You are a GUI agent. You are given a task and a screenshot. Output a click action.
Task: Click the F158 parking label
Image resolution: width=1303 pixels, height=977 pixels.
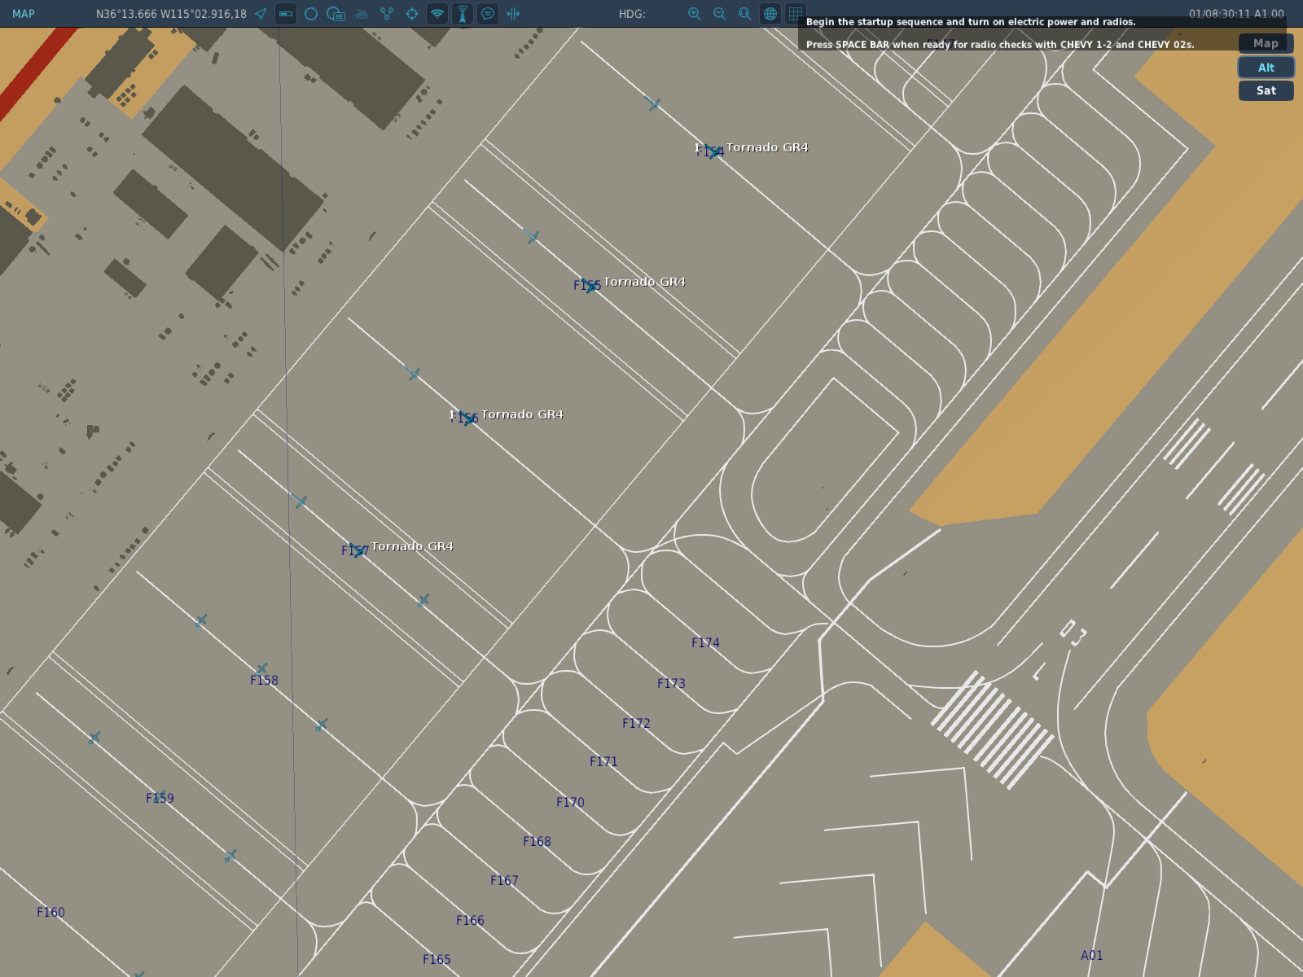264,681
